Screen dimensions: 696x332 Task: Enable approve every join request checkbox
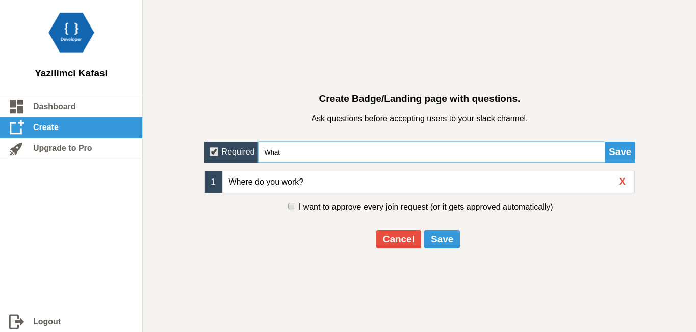point(291,206)
